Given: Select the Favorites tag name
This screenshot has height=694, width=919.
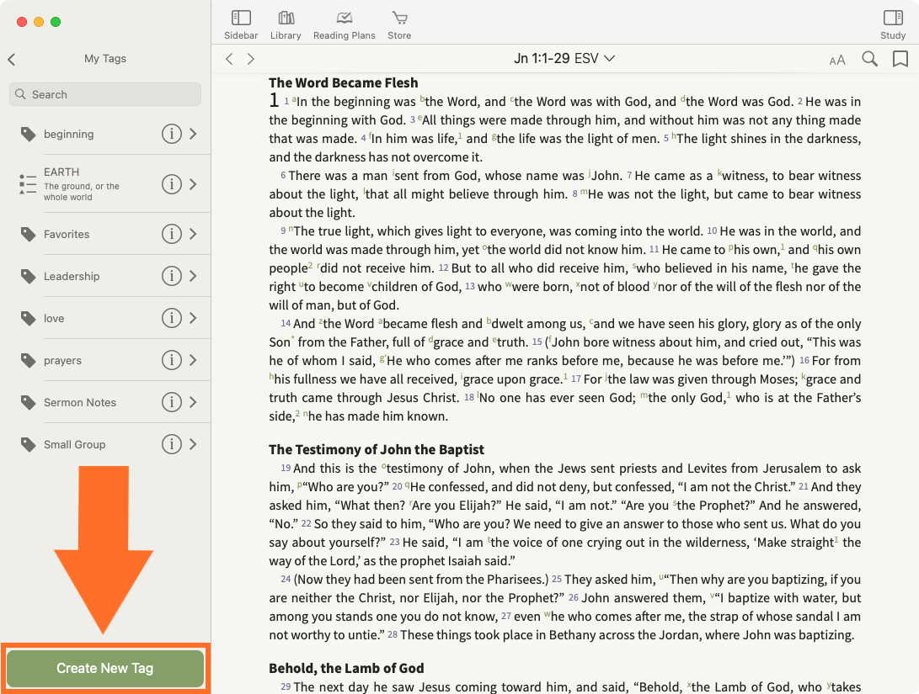Looking at the screenshot, I should (67, 234).
